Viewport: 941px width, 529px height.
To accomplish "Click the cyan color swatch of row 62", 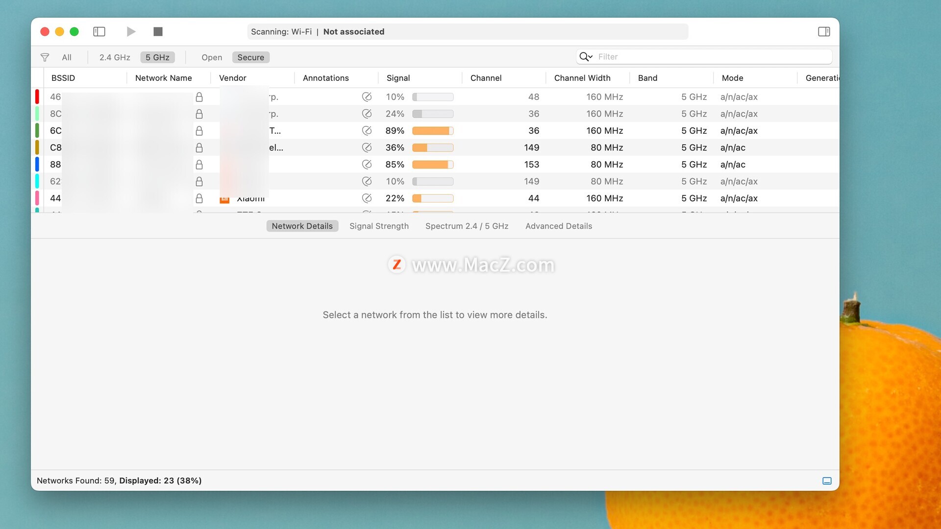I will point(37,181).
